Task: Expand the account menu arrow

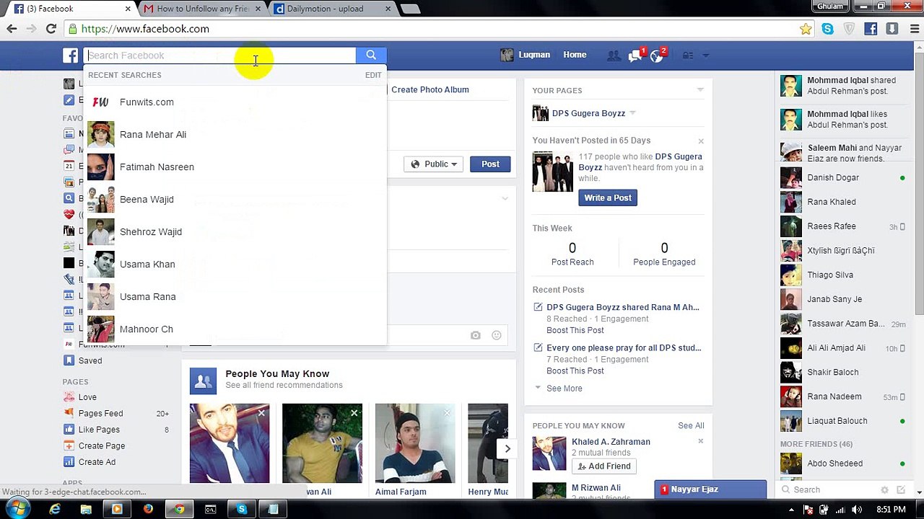Action: (x=706, y=56)
